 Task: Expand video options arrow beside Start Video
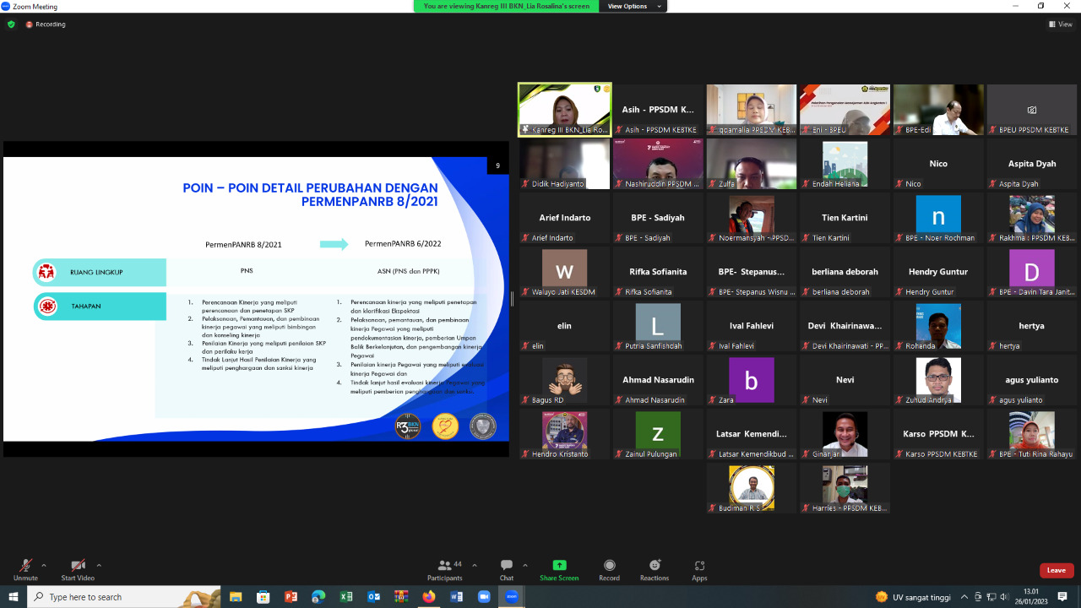tap(99, 566)
